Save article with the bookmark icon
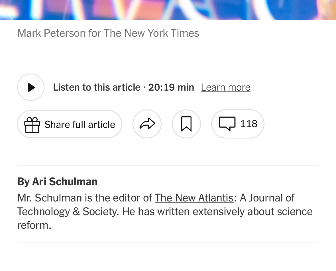 tap(186, 124)
